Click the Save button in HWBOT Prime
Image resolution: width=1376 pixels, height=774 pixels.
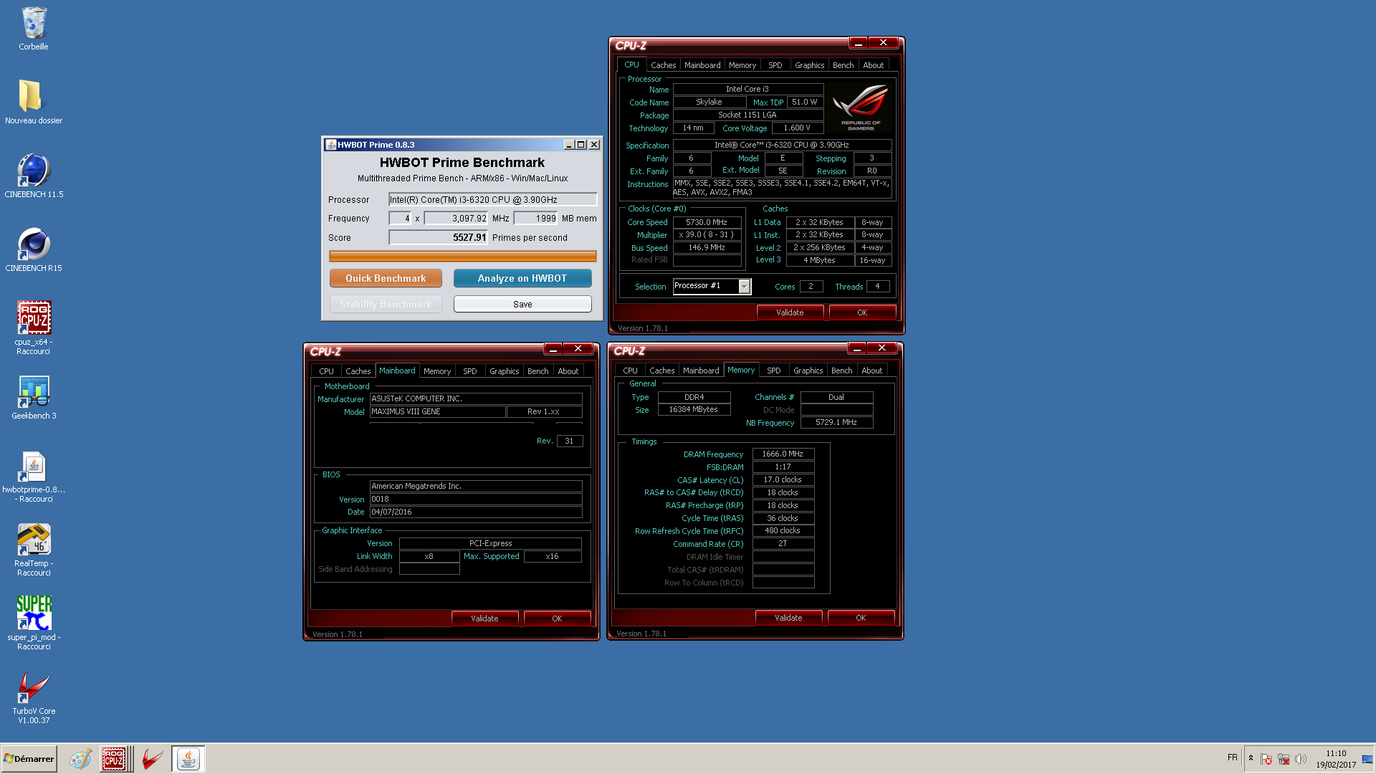[x=522, y=304]
